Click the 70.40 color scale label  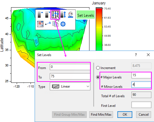click(x=107, y=9)
